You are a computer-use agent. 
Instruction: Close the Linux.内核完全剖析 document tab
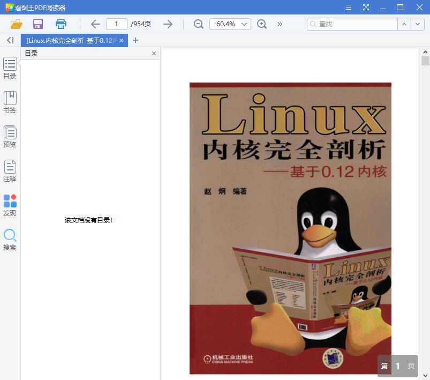(x=121, y=41)
